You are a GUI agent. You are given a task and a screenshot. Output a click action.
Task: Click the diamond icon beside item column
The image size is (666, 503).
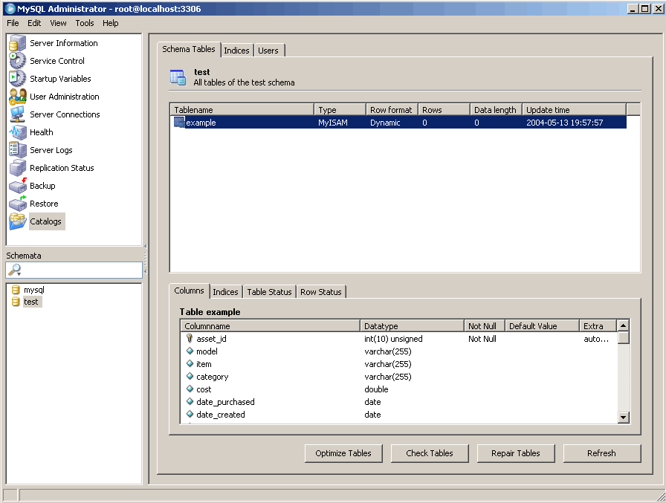coord(190,364)
